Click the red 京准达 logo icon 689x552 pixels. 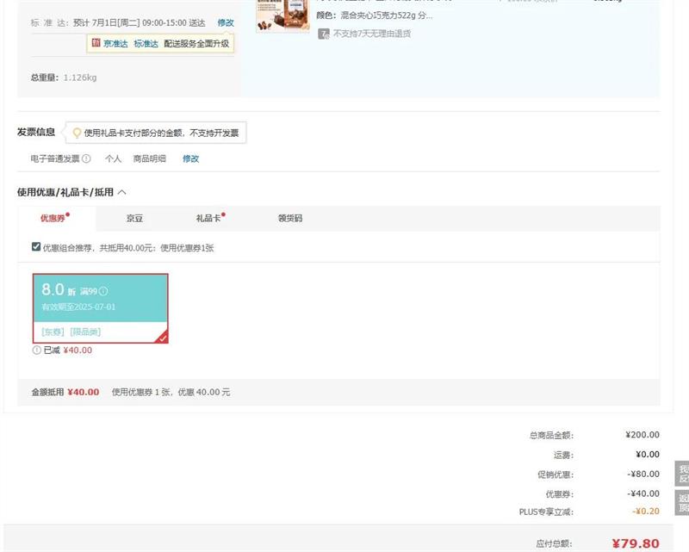click(95, 44)
